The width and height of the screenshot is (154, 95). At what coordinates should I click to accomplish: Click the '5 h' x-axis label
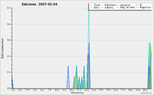click(x=35, y=90)
